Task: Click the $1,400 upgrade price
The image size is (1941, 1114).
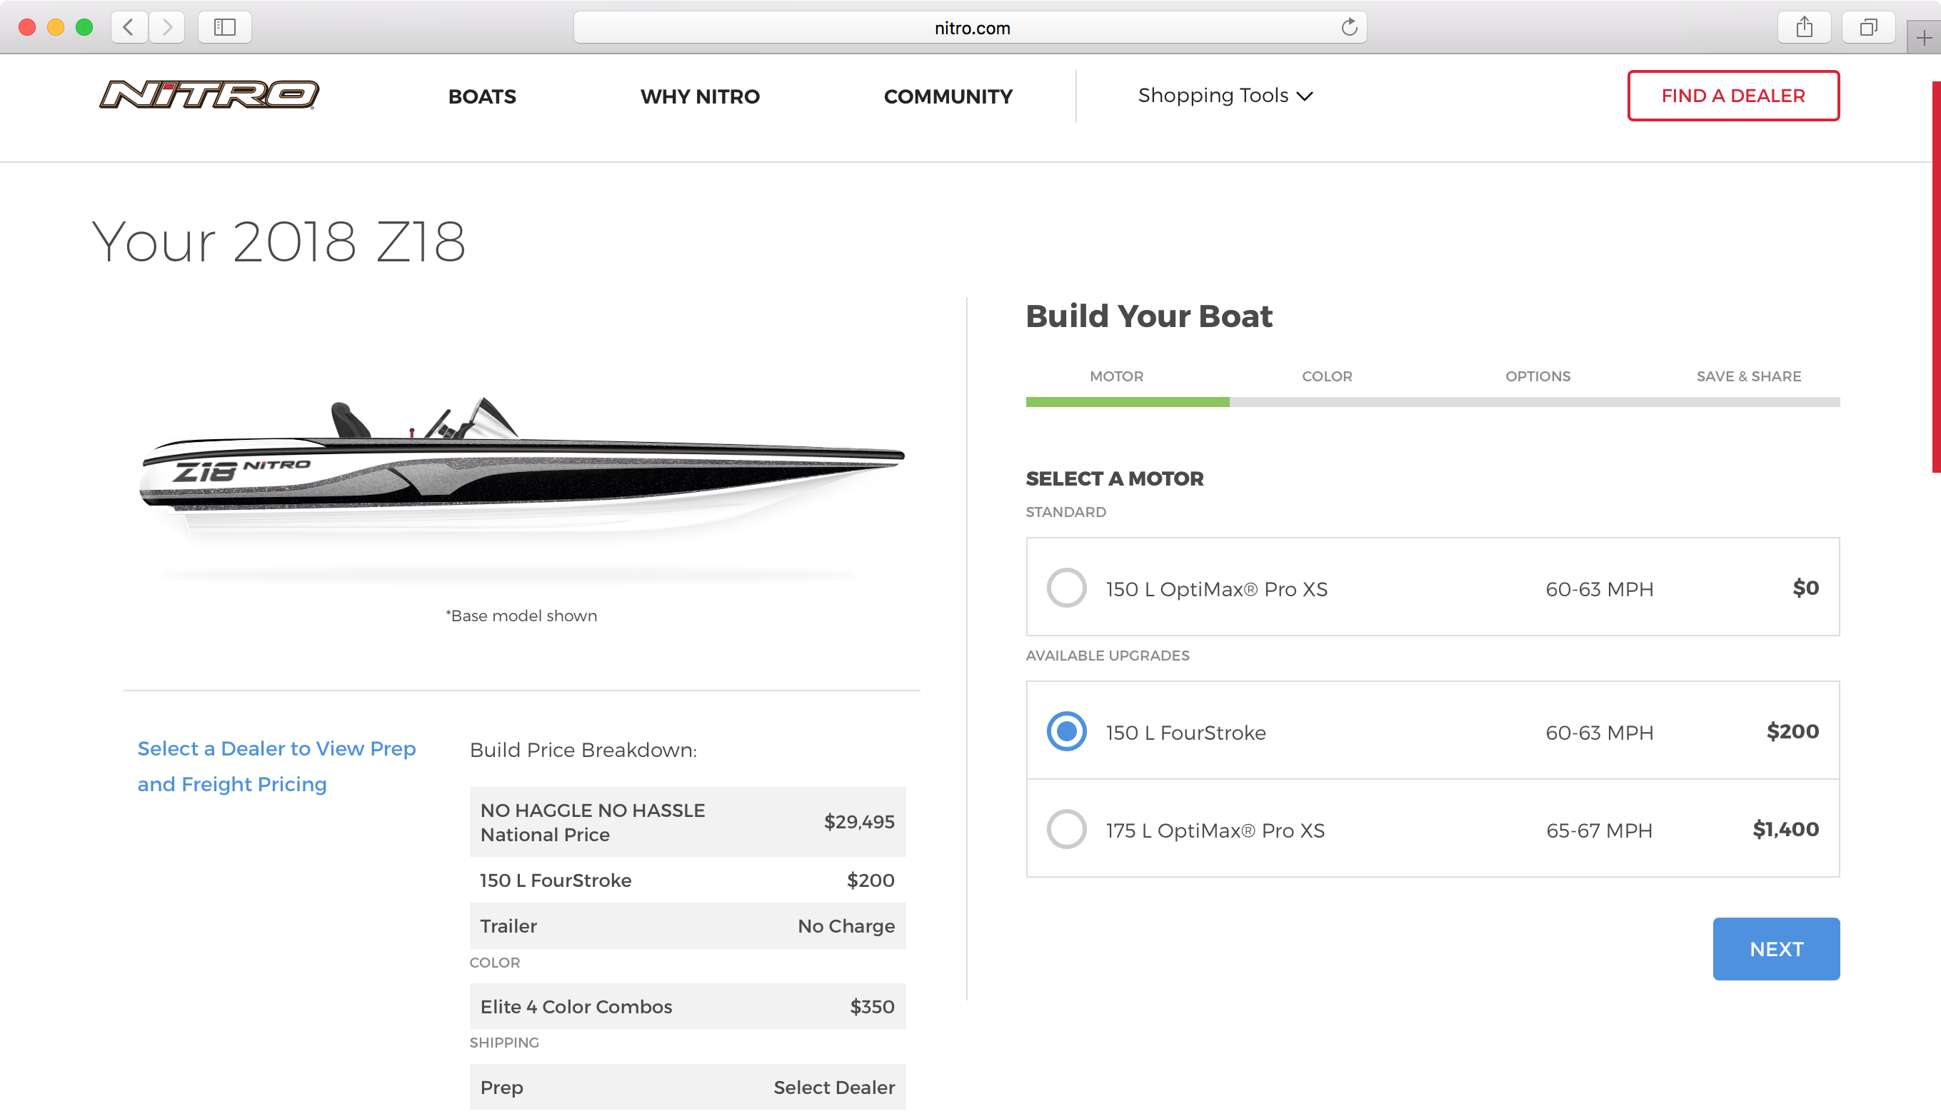Action: point(1786,829)
